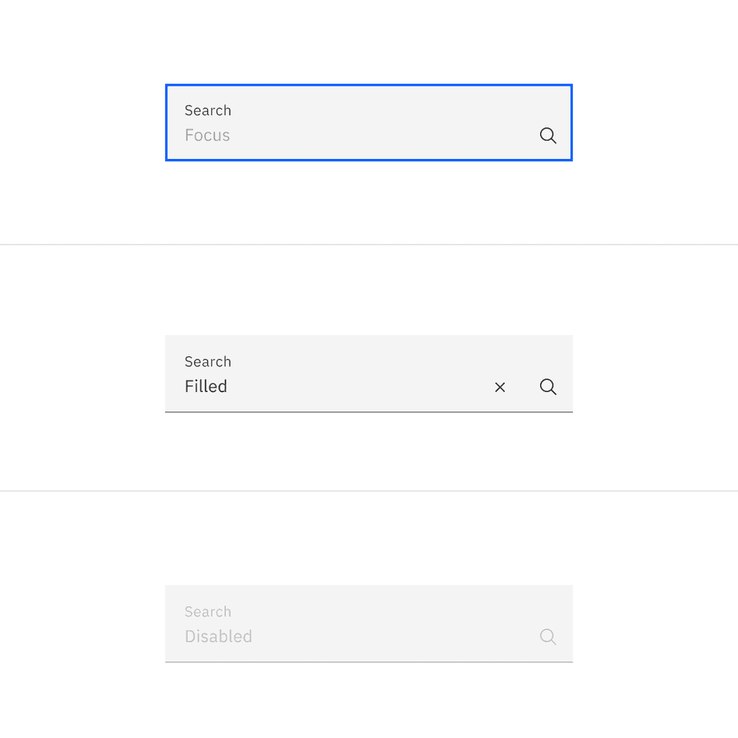Click the magnifier icon in the Focus search field
The height and width of the screenshot is (738, 738).
point(548,136)
